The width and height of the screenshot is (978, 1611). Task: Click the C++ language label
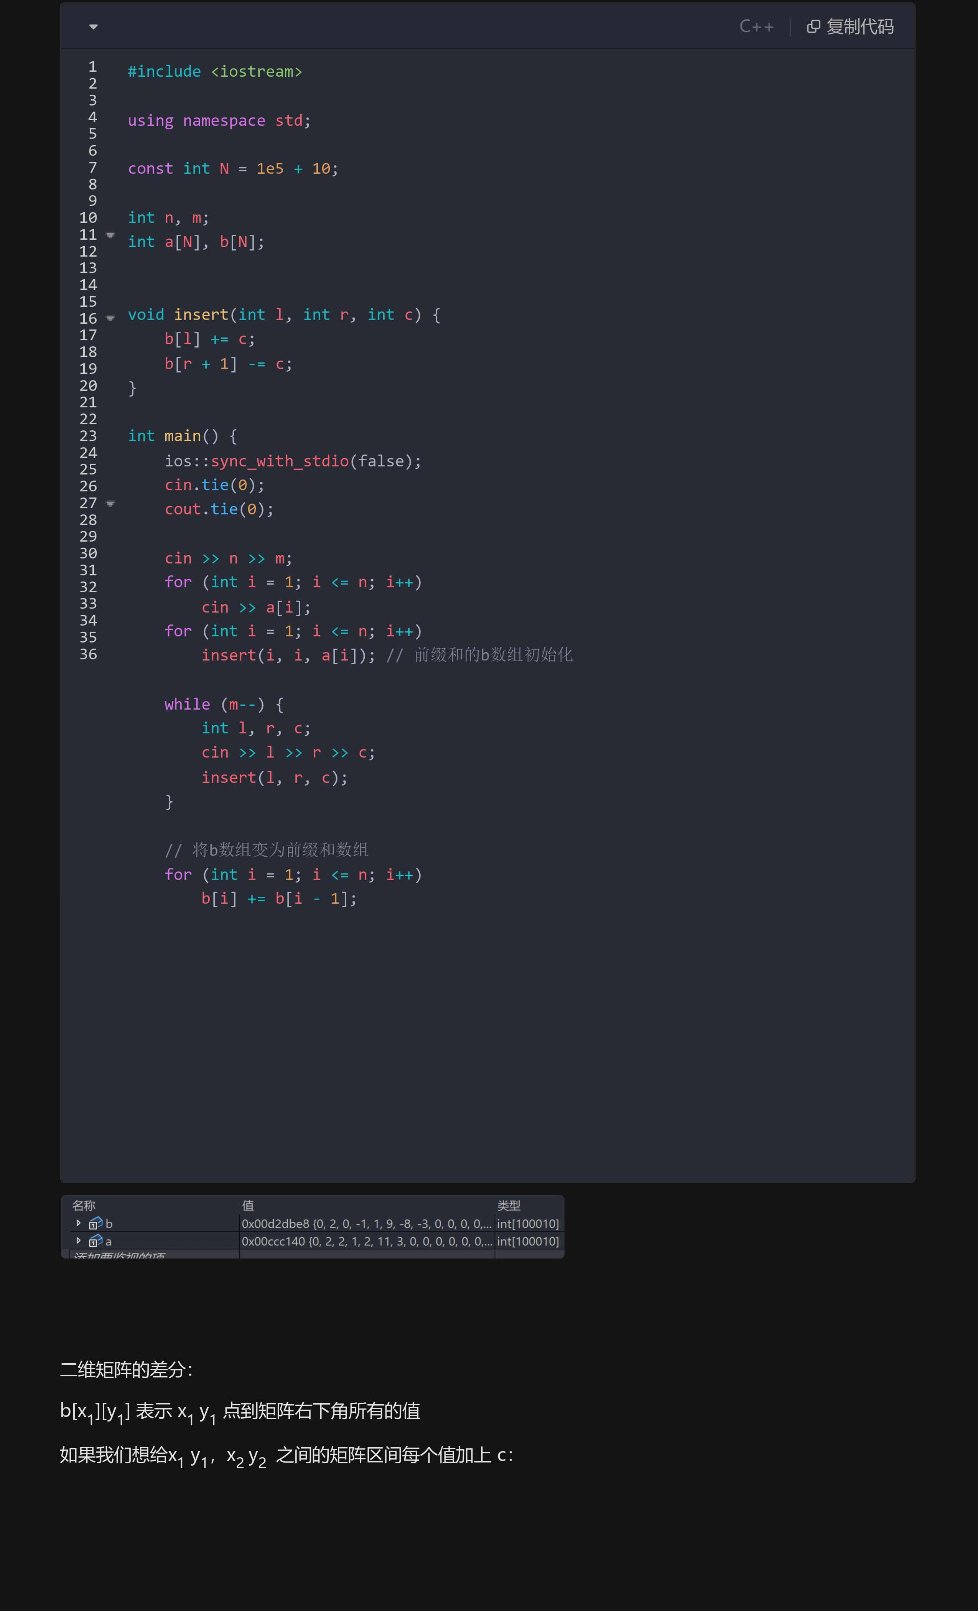coord(756,27)
